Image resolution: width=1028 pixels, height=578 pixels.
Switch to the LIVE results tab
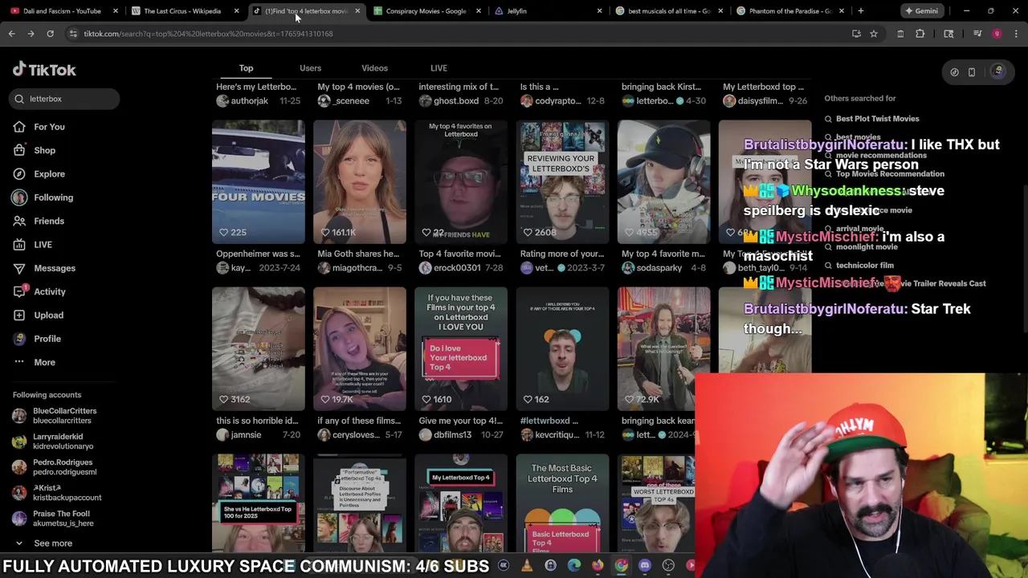pyautogui.click(x=439, y=68)
